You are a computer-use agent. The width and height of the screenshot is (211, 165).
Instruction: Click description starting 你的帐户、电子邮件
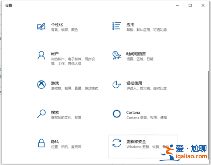click(73, 61)
